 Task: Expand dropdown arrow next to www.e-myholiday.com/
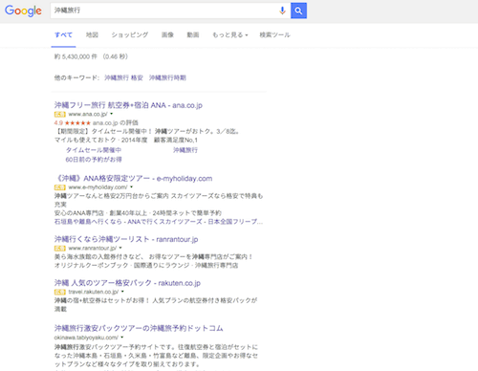pos(131,186)
